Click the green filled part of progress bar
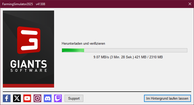The height and width of the screenshot is (105, 194). (x=73, y=50)
